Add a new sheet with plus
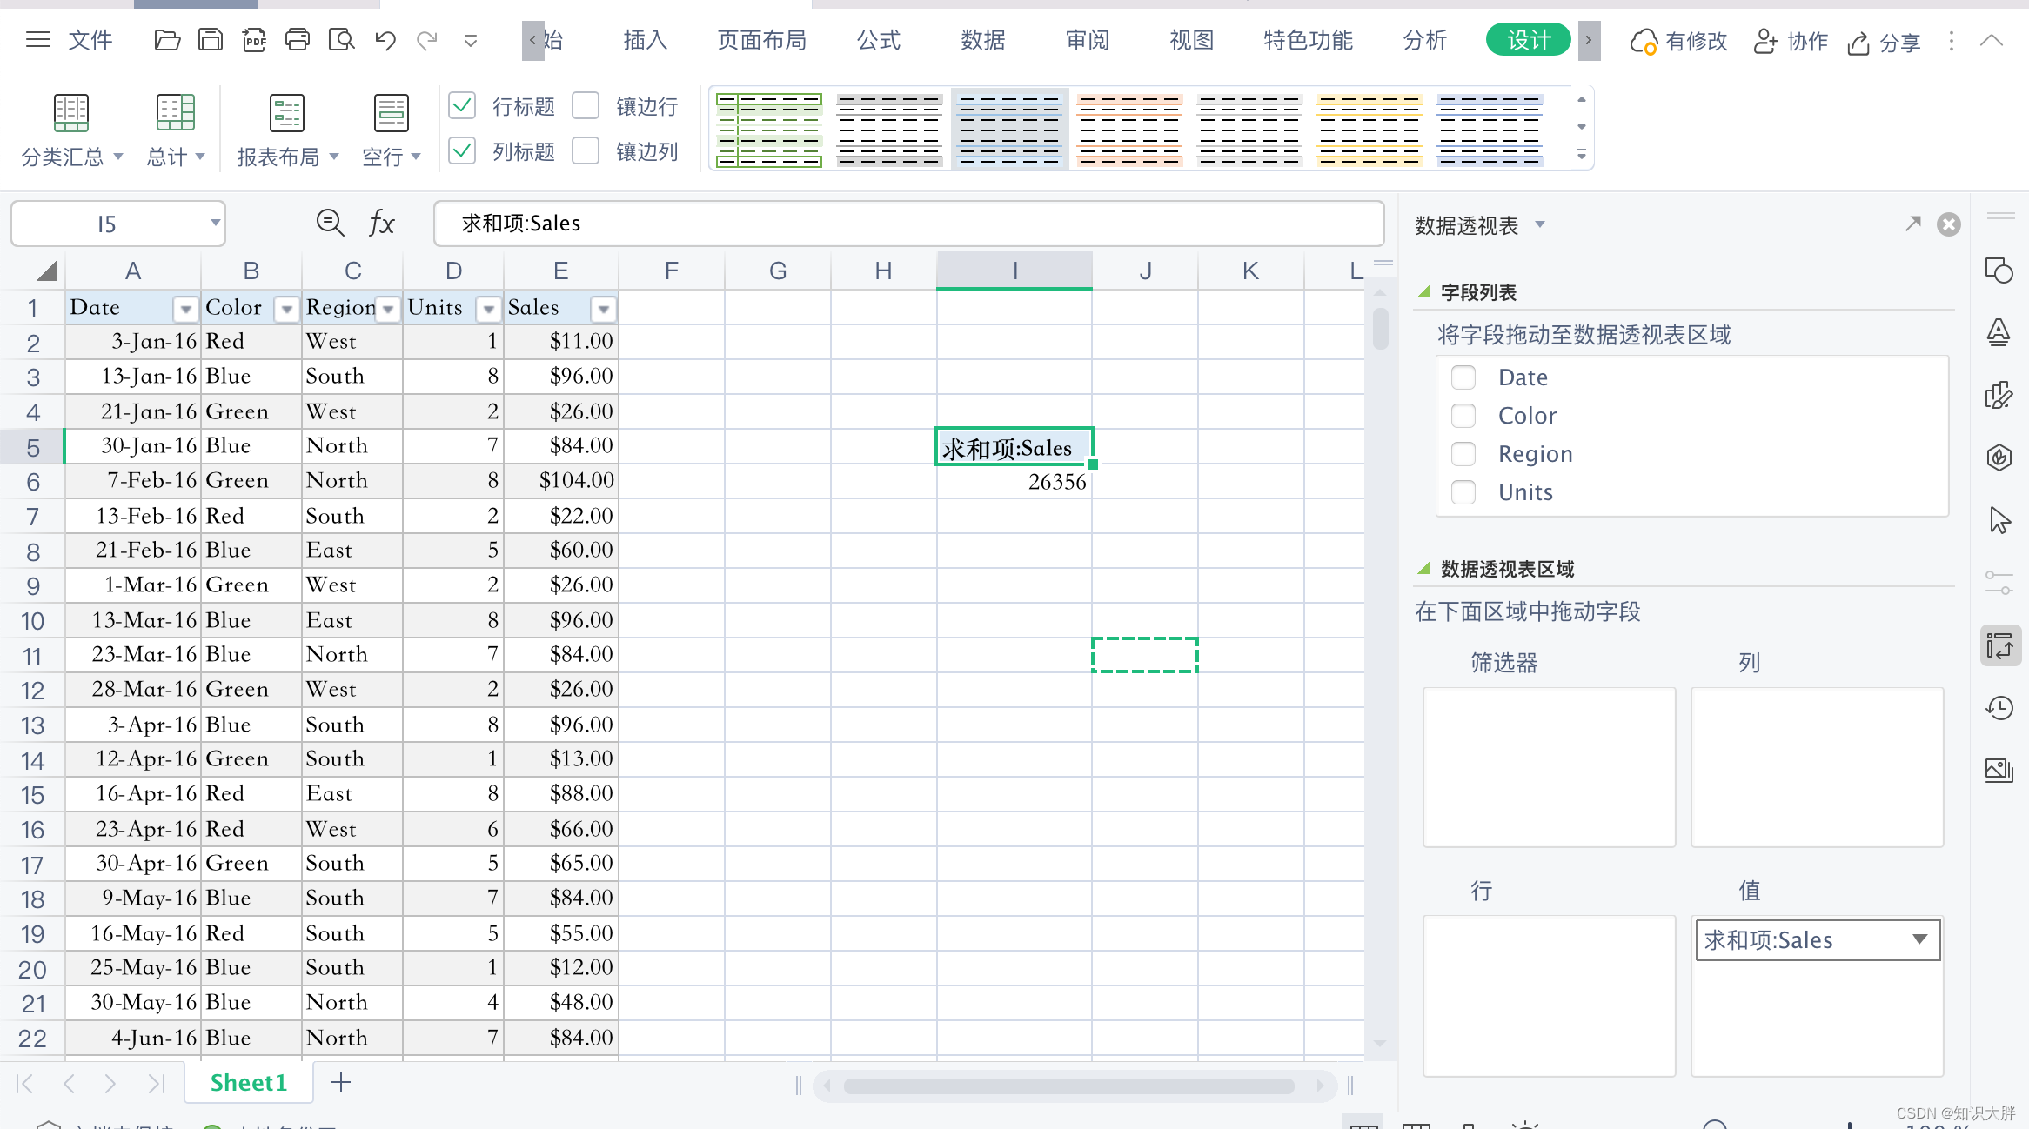Image resolution: width=2029 pixels, height=1129 pixels. click(341, 1082)
